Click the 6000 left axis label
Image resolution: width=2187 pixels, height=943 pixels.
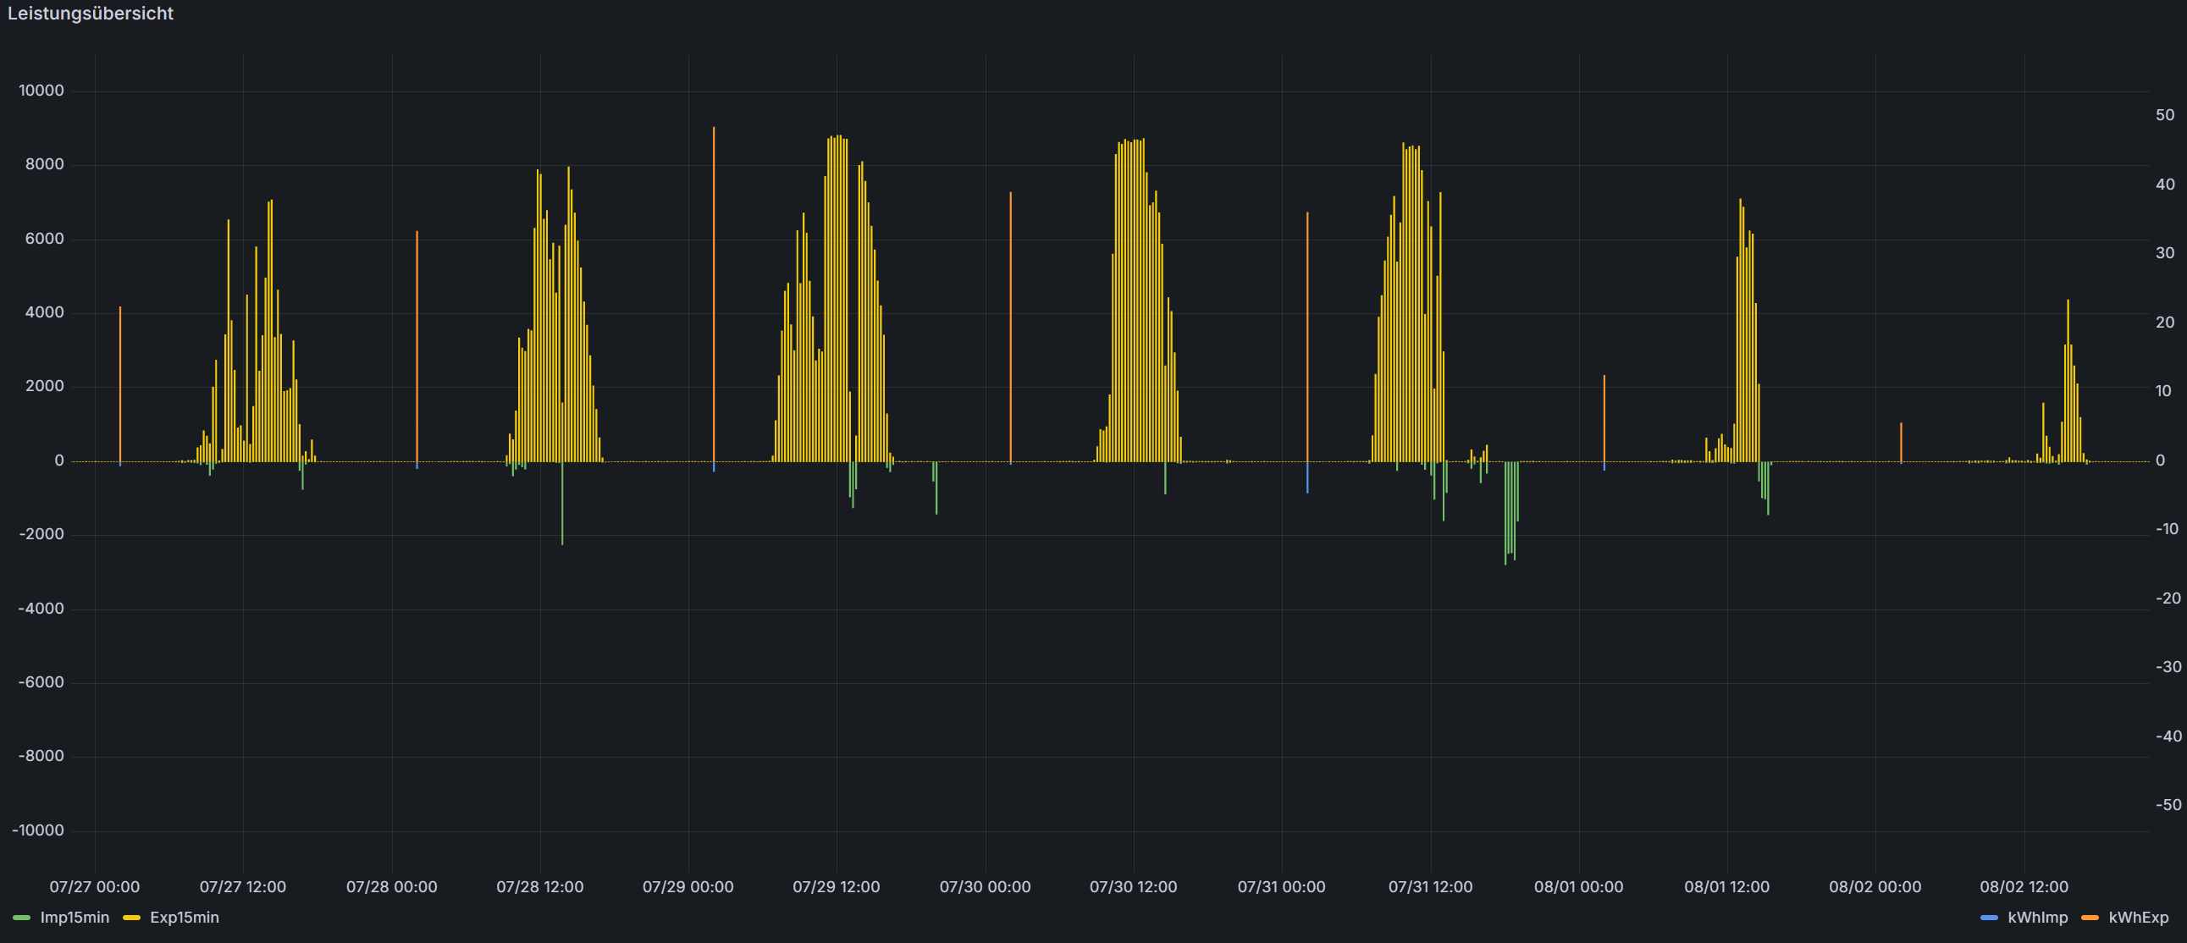point(45,240)
